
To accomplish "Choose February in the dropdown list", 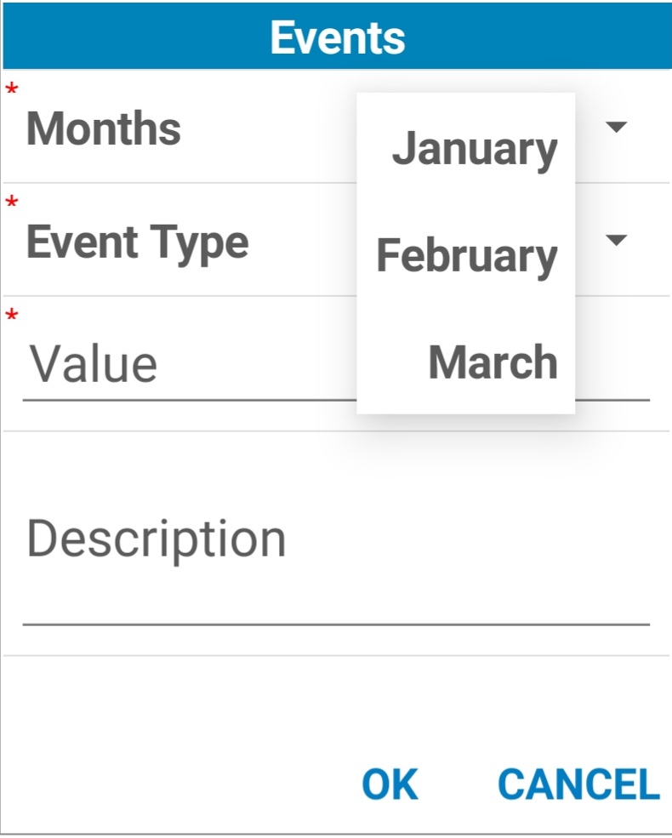I will 466,255.
